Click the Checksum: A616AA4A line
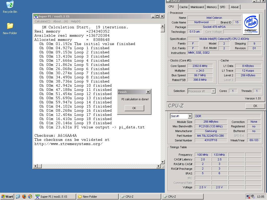267x200 pixels. click(56, 135)
